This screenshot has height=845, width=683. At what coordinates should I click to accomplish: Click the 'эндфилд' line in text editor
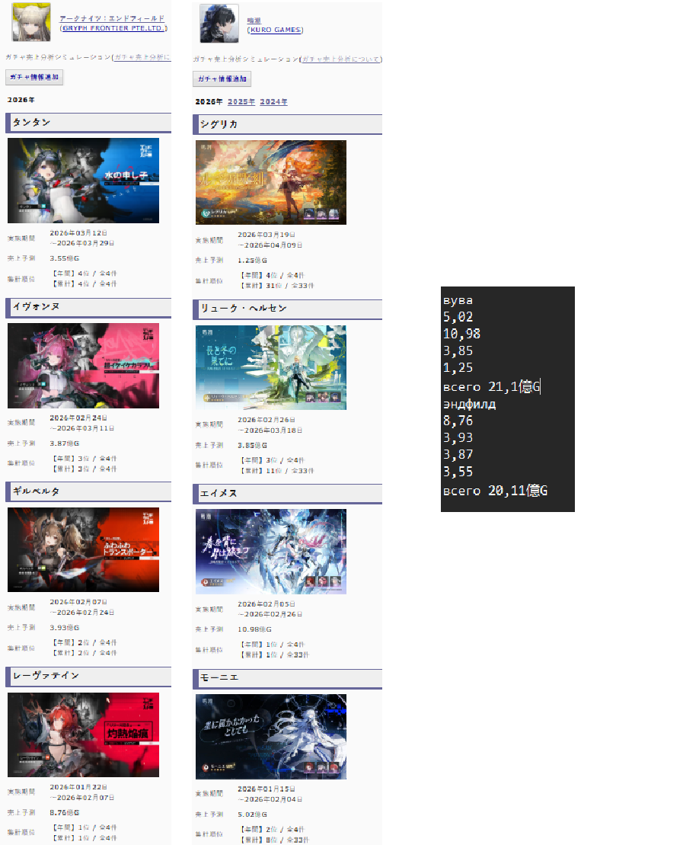[469, 404]
